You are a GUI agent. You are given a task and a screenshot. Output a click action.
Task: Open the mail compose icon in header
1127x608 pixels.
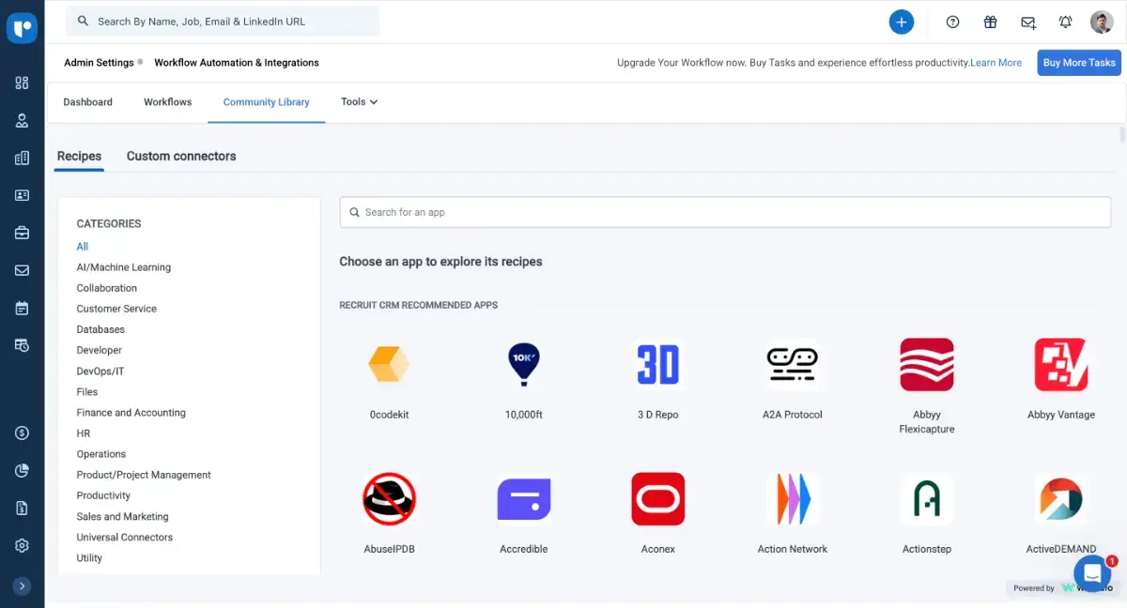coord(1028,22)
